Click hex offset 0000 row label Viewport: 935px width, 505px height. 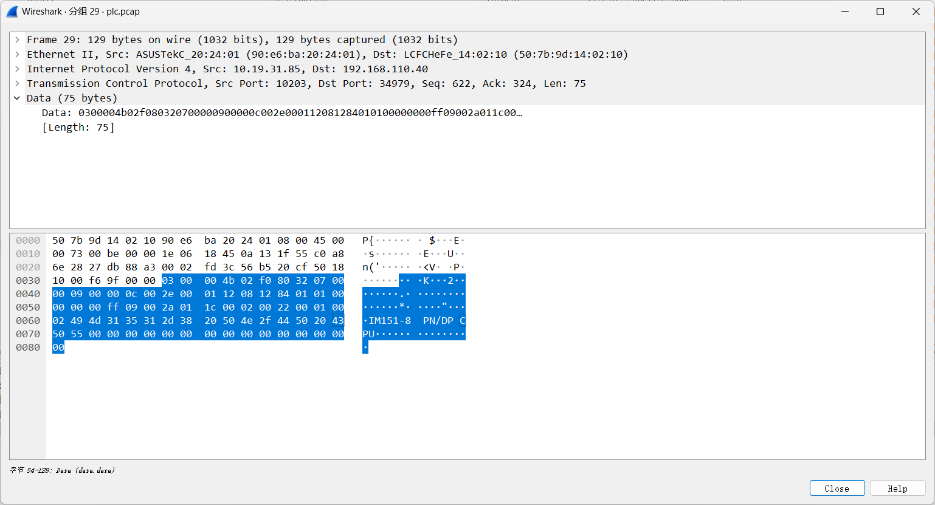pos(28,241)
